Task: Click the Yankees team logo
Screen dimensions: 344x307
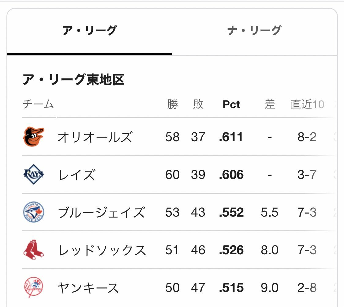Action: pos(34,287)
